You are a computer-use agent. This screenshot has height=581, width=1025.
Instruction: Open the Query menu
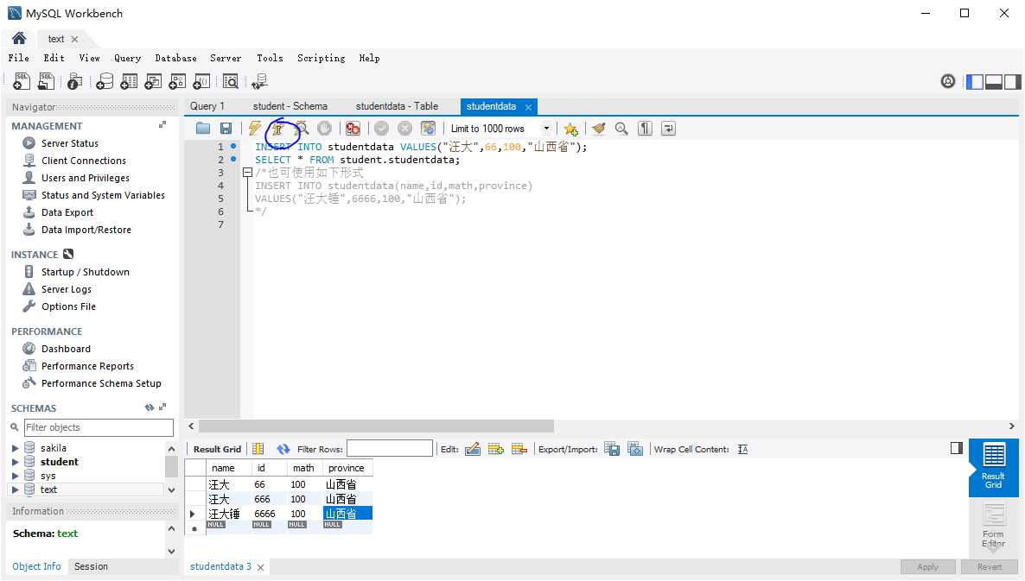(x=127, y=58)
